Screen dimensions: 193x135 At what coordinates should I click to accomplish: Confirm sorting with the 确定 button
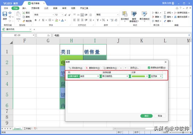tap(146, 116)
